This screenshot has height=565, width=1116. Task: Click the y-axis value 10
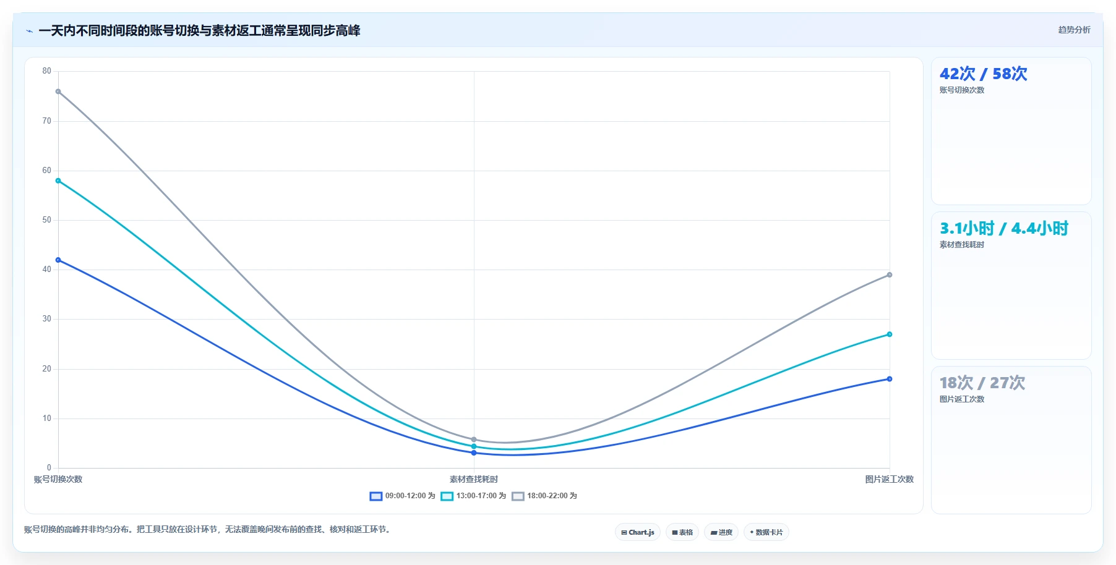tap(47, 418)
